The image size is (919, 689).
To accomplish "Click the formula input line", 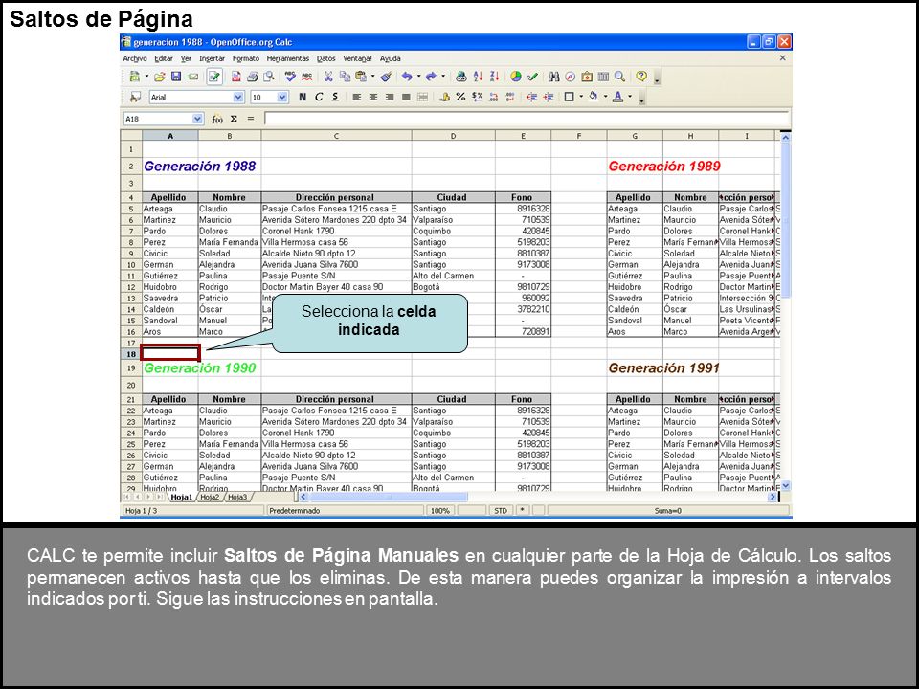I will [x=527, y=119].
